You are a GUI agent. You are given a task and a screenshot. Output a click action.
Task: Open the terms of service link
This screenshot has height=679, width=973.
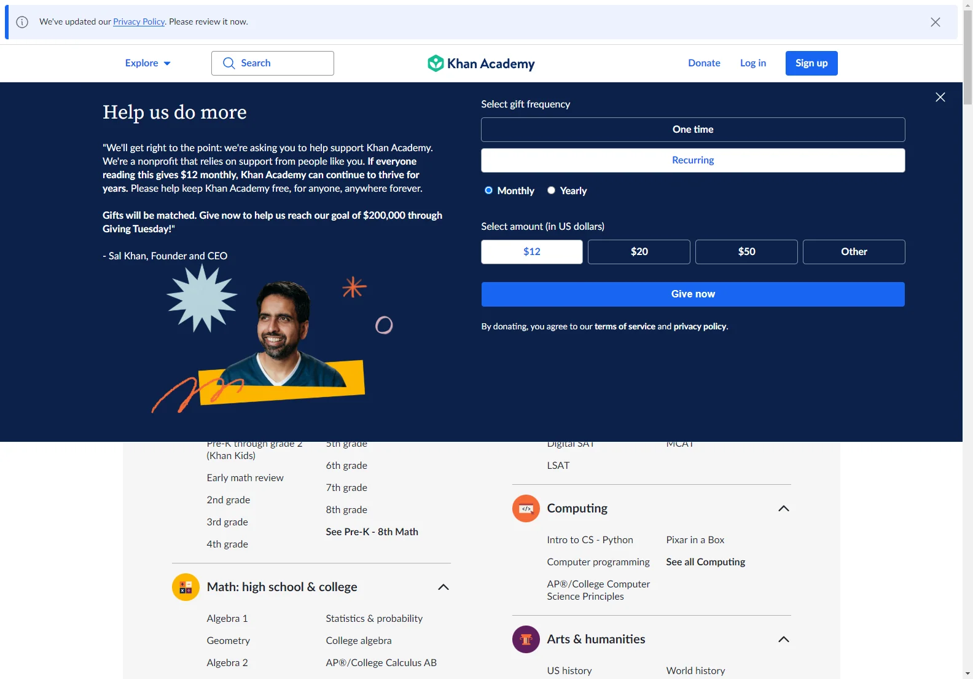point(625,327)
